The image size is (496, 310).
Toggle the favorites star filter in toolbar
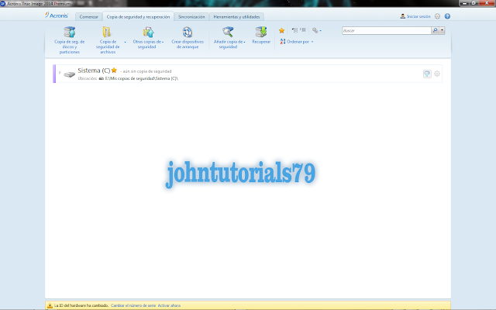[x=281, y=30]
